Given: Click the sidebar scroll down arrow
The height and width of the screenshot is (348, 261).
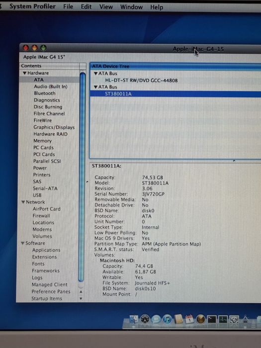Looking at the screenshot, I should point(81,298).
